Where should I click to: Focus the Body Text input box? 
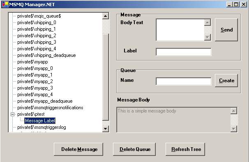coord(180,30)
